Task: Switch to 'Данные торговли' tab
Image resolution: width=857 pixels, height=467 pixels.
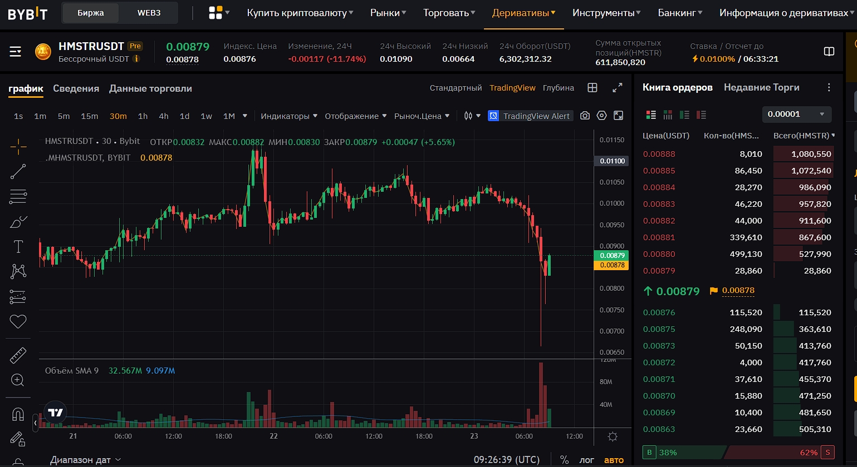Action: [x=150, y=88]
